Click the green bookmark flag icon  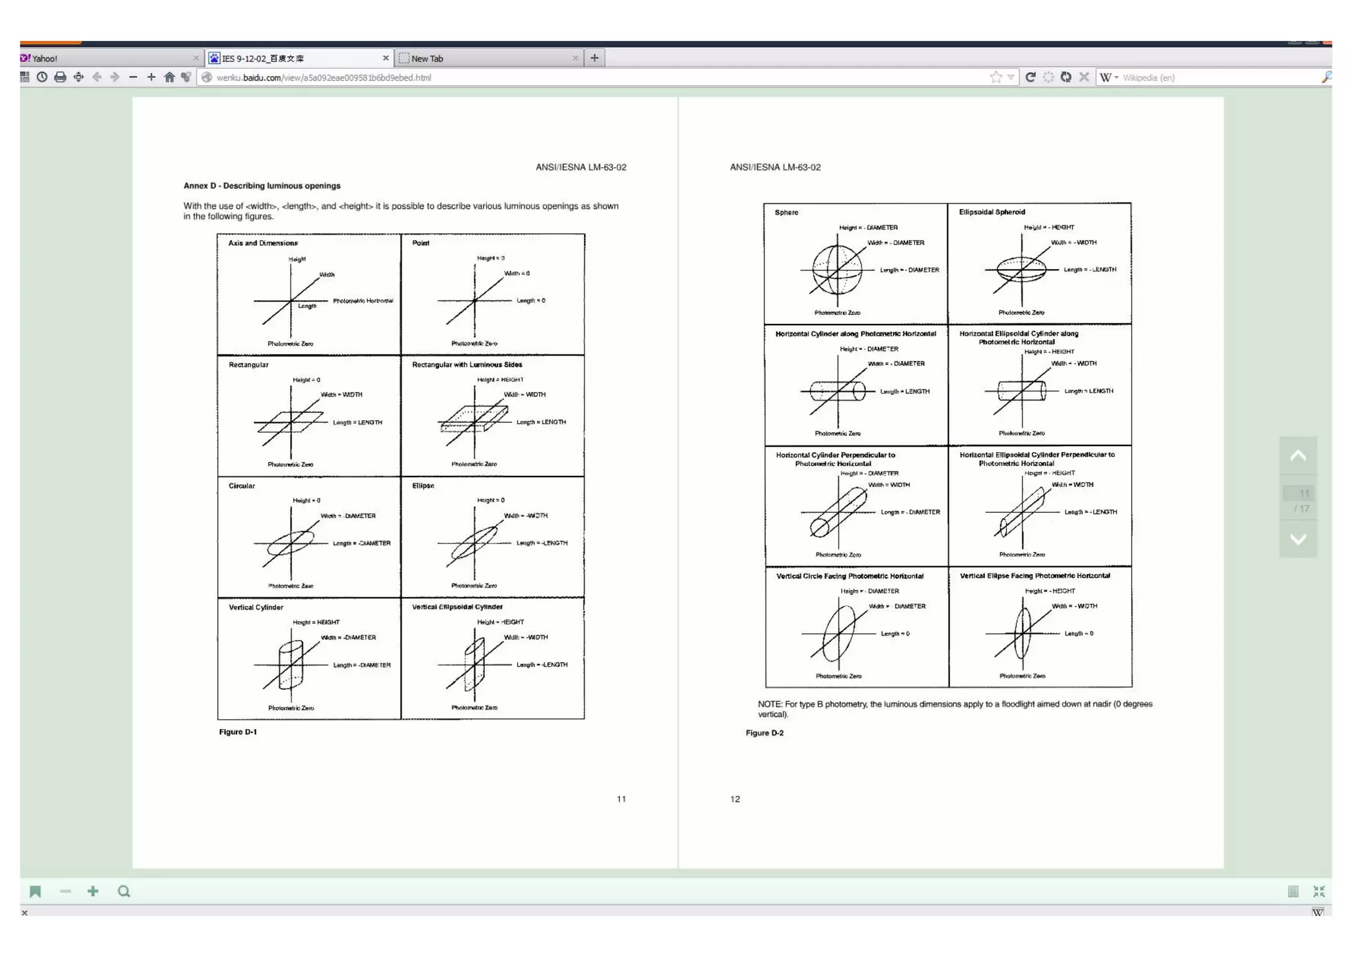coord(36,892)
